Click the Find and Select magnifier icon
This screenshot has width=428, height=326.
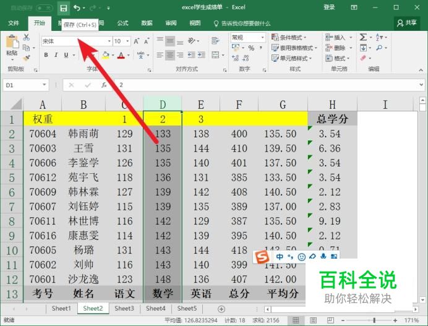379,48
